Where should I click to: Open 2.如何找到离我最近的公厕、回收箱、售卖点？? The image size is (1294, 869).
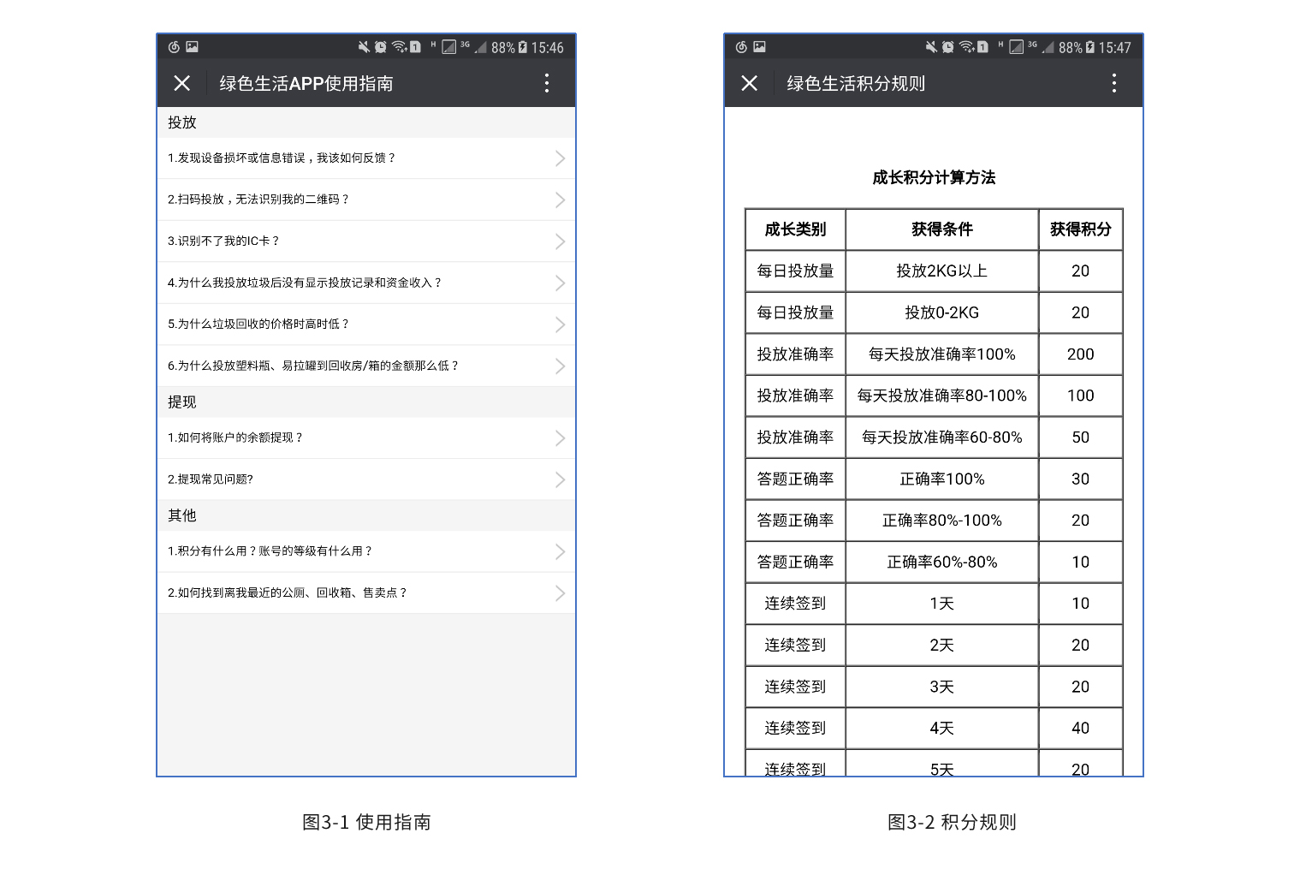(366, 593)
